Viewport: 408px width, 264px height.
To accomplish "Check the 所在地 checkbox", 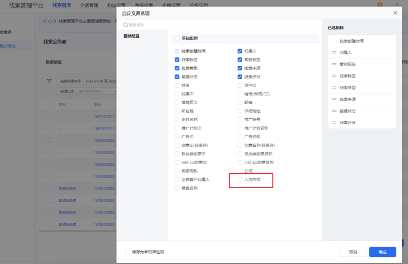I will pyautogui.click(x=177, y=111).
